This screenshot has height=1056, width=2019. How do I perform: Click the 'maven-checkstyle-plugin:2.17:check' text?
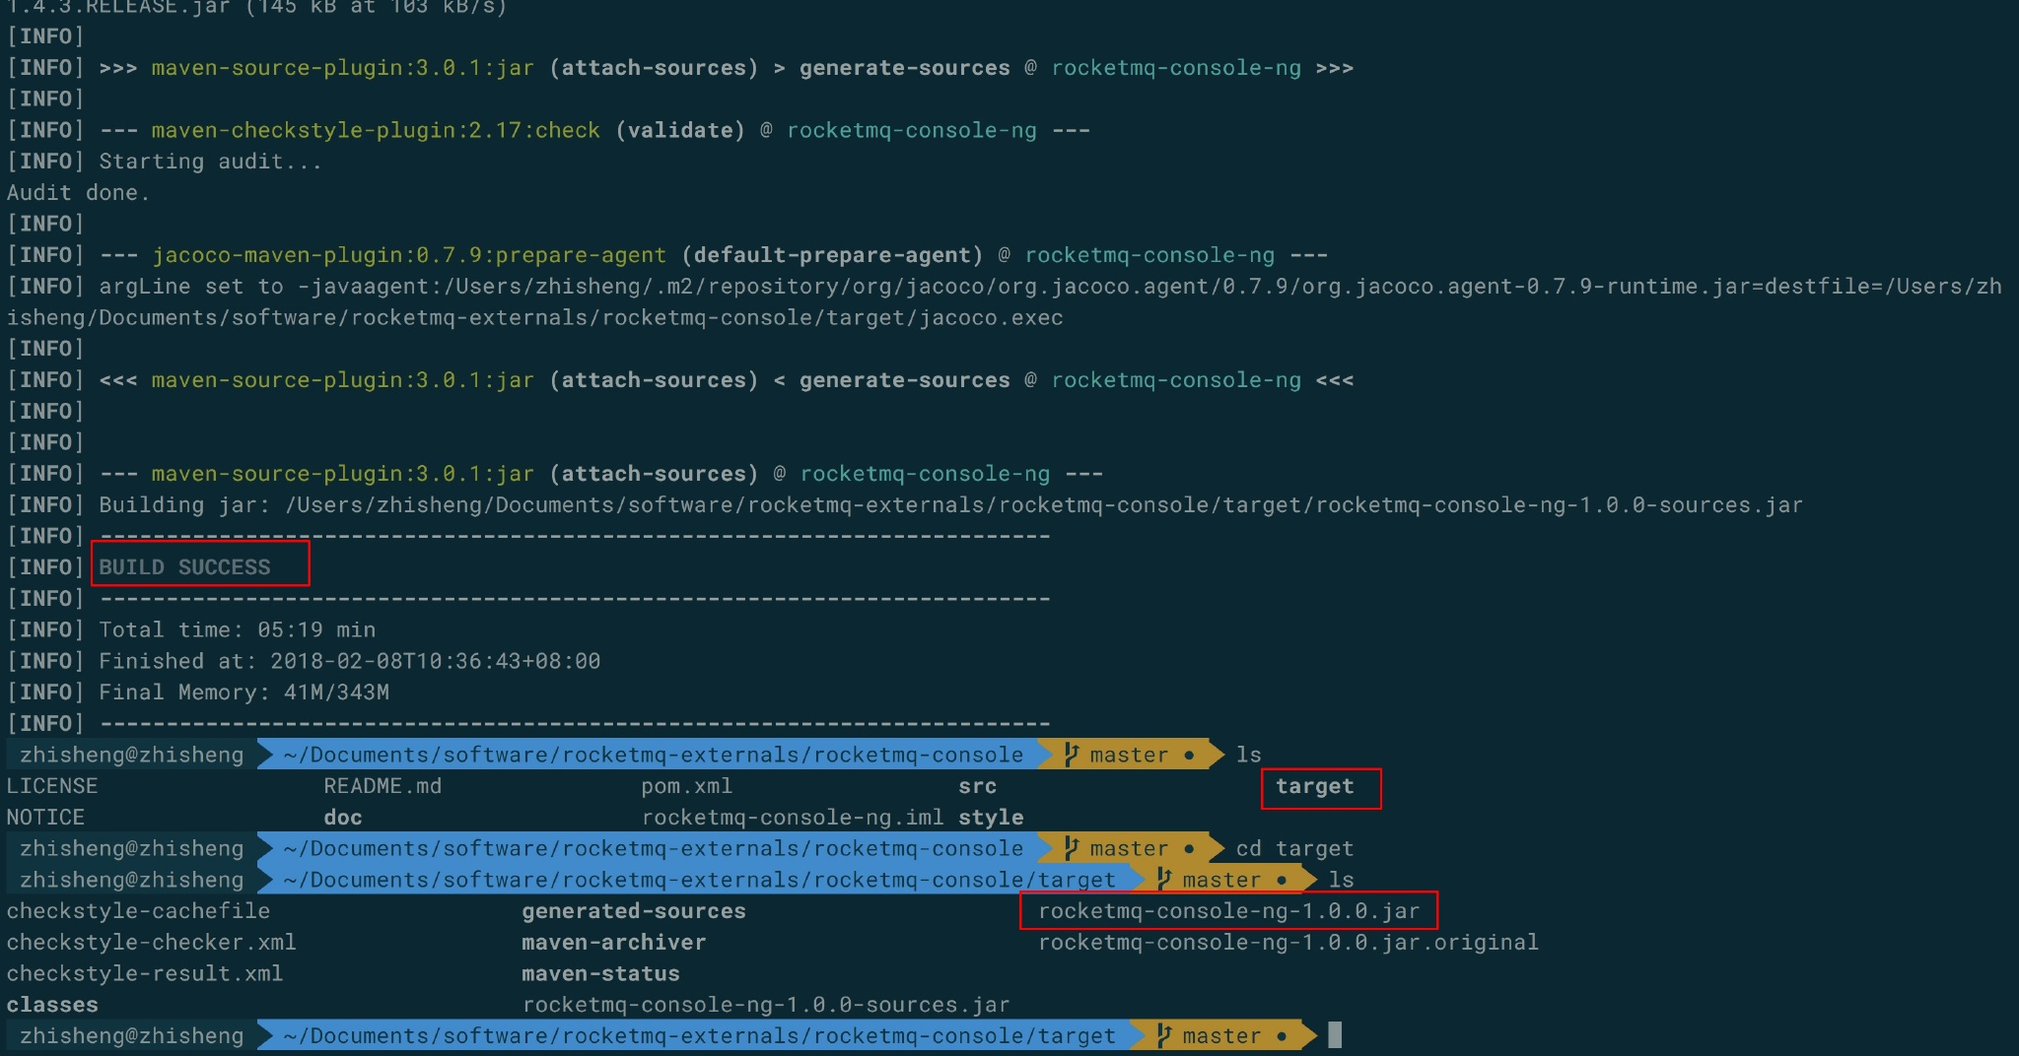[x=376, y=130]
